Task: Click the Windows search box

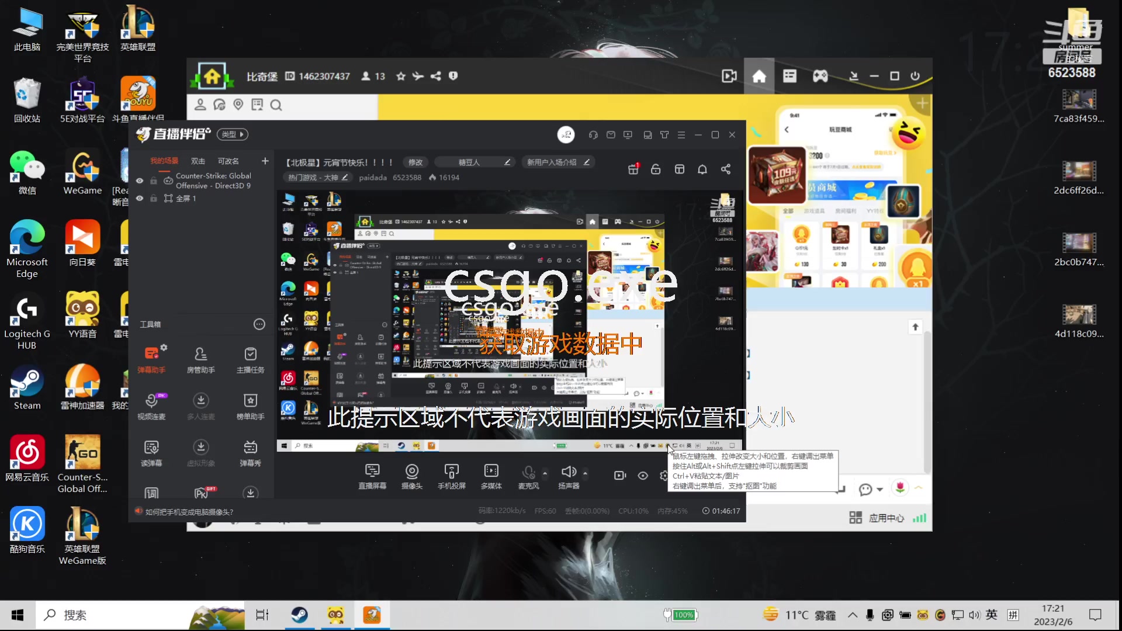Action: (140, 615)
